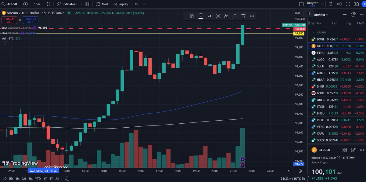
Task: Collapse the indicator legend arrow
Action: tap(5, 44)
